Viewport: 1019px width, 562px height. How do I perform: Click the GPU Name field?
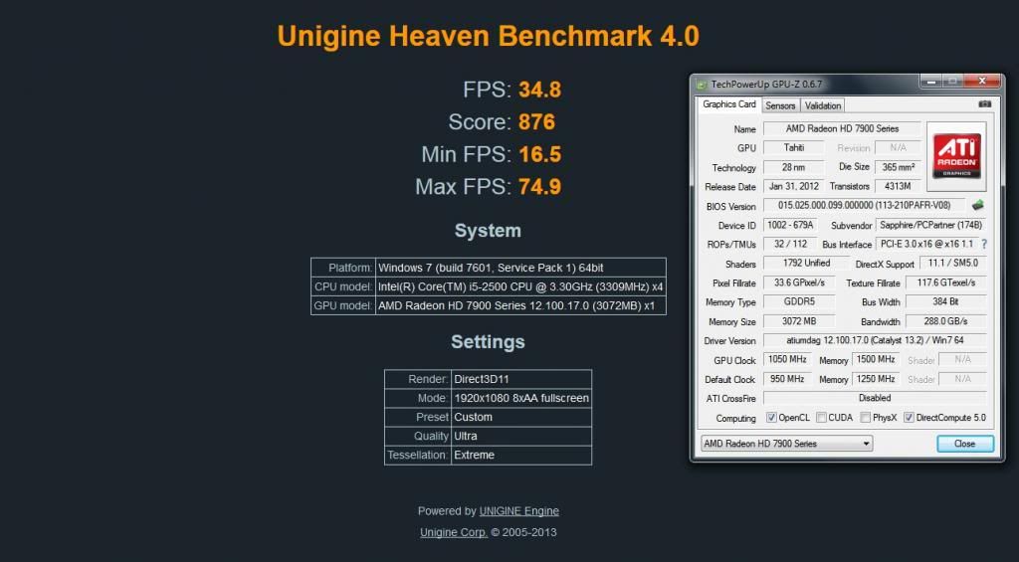(842, 128)
